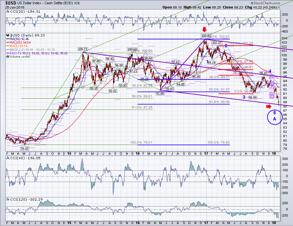Screen dimensions: 293x226
Task: Click the CCI(40) panel icon
Action: [8, 158]
